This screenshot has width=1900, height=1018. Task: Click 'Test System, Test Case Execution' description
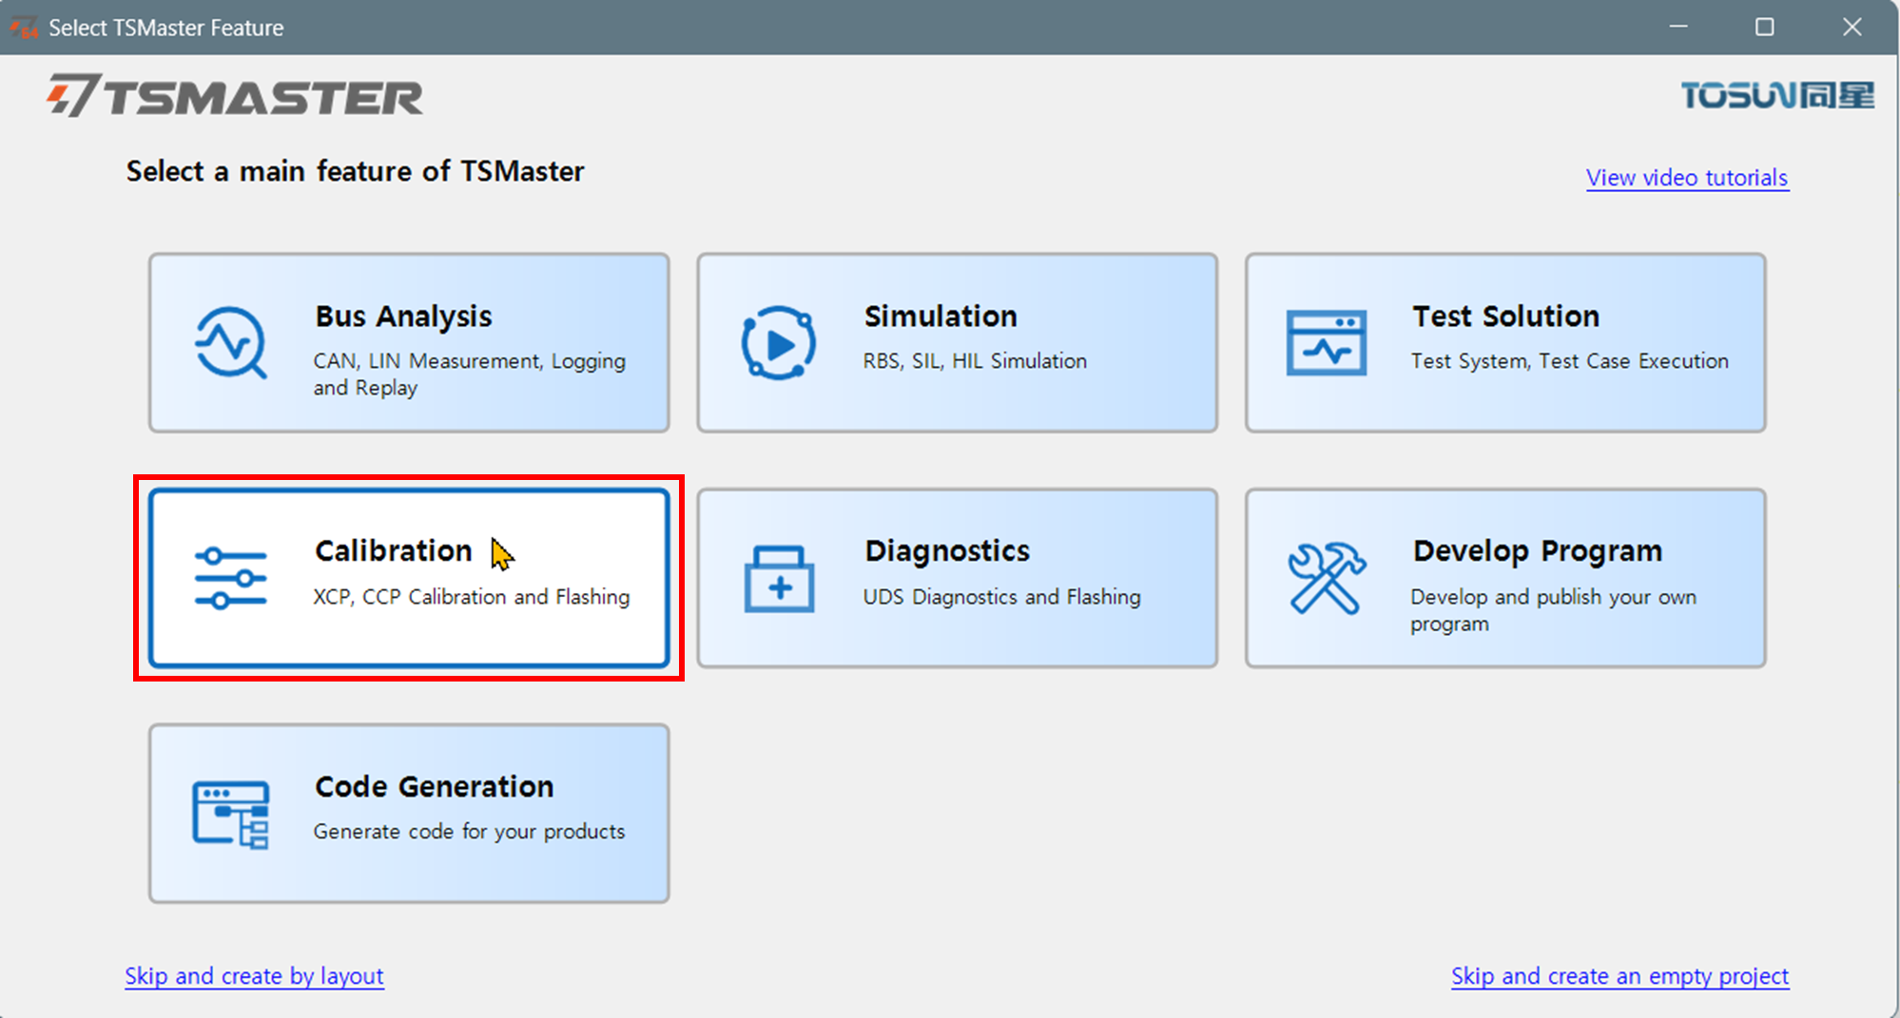pos(1569,361)
